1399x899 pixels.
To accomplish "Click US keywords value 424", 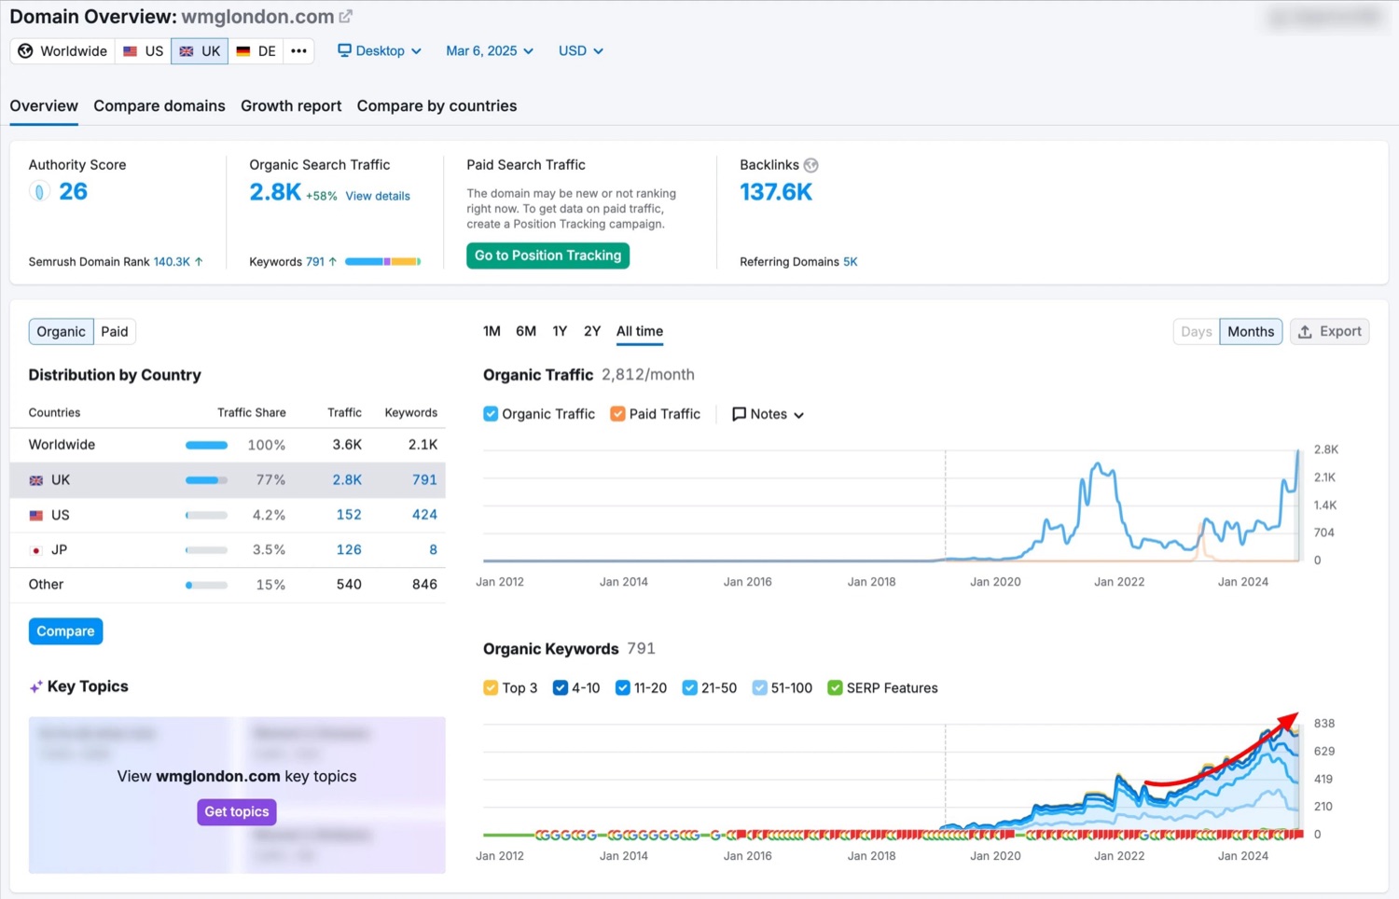I will pos(424,515).
